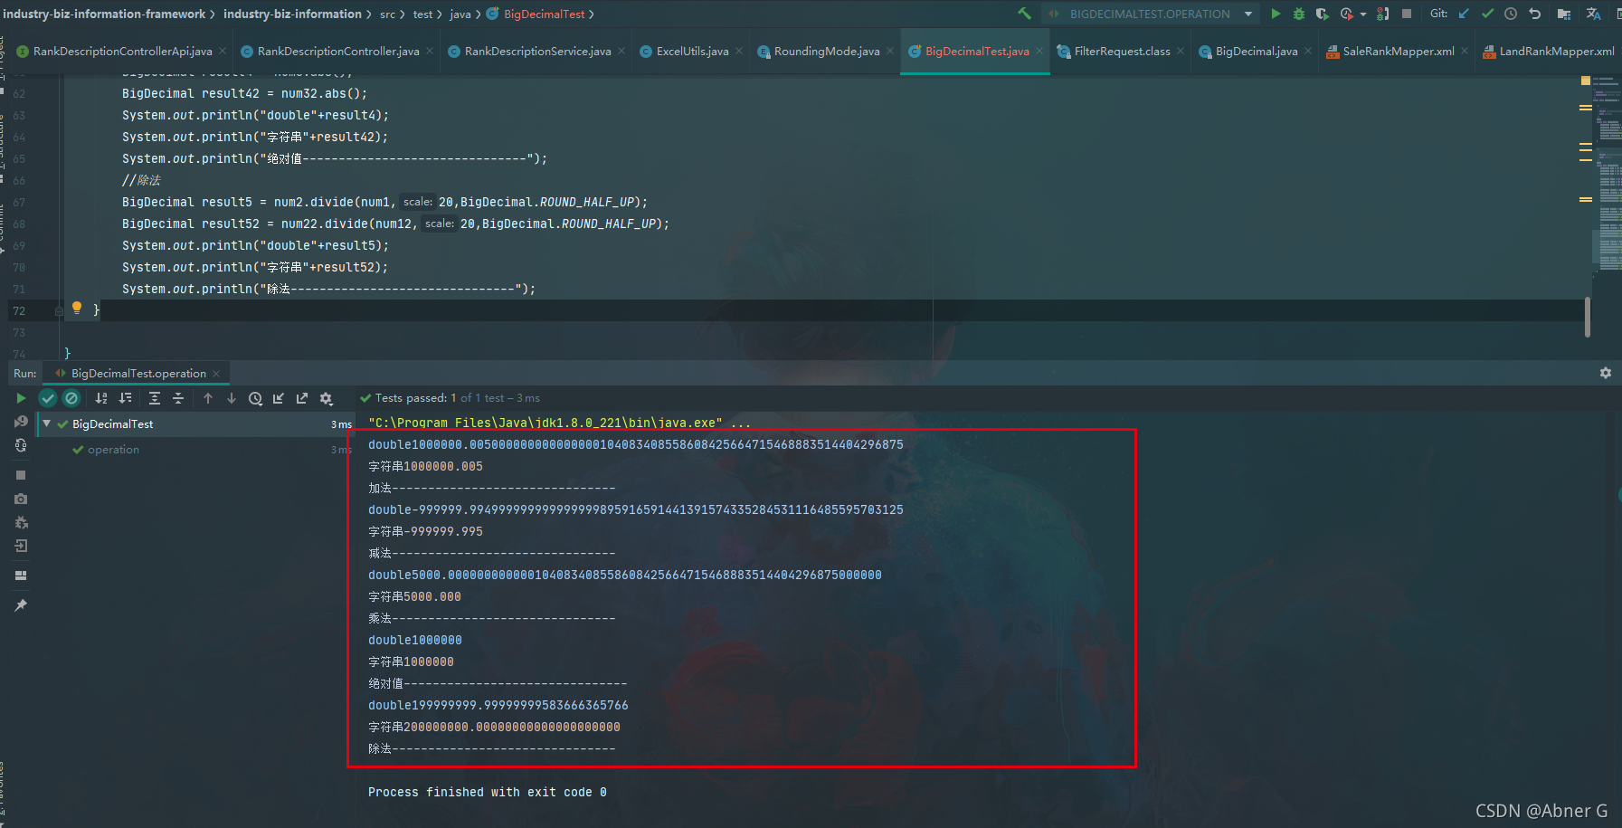
Task: Close the BigDecimalTest.operation run tab
Action: click(216, 374)
